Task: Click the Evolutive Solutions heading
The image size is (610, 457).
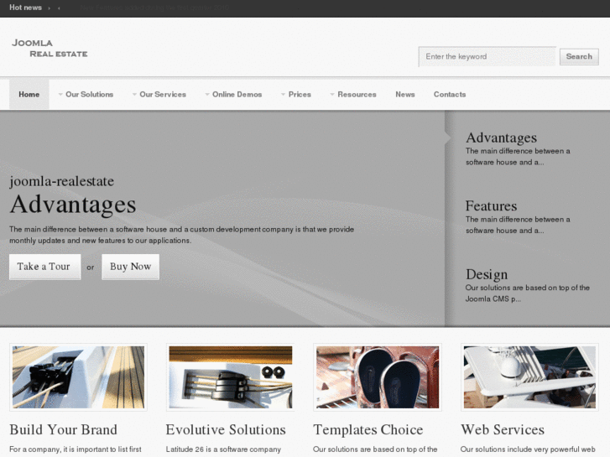Action: coord(226,430)
